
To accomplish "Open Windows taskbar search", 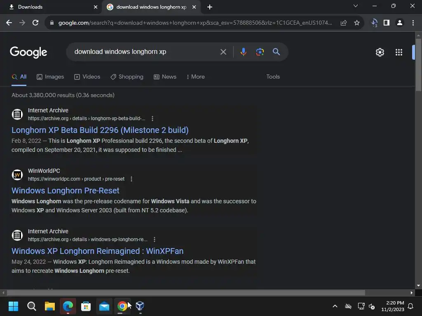I will point(31,306).
